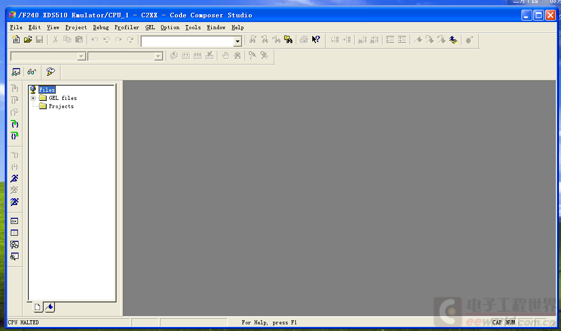Edit bookmarks with the blue flag icon
This screenshot has width=561, height=331.
[x=453, y=39]
